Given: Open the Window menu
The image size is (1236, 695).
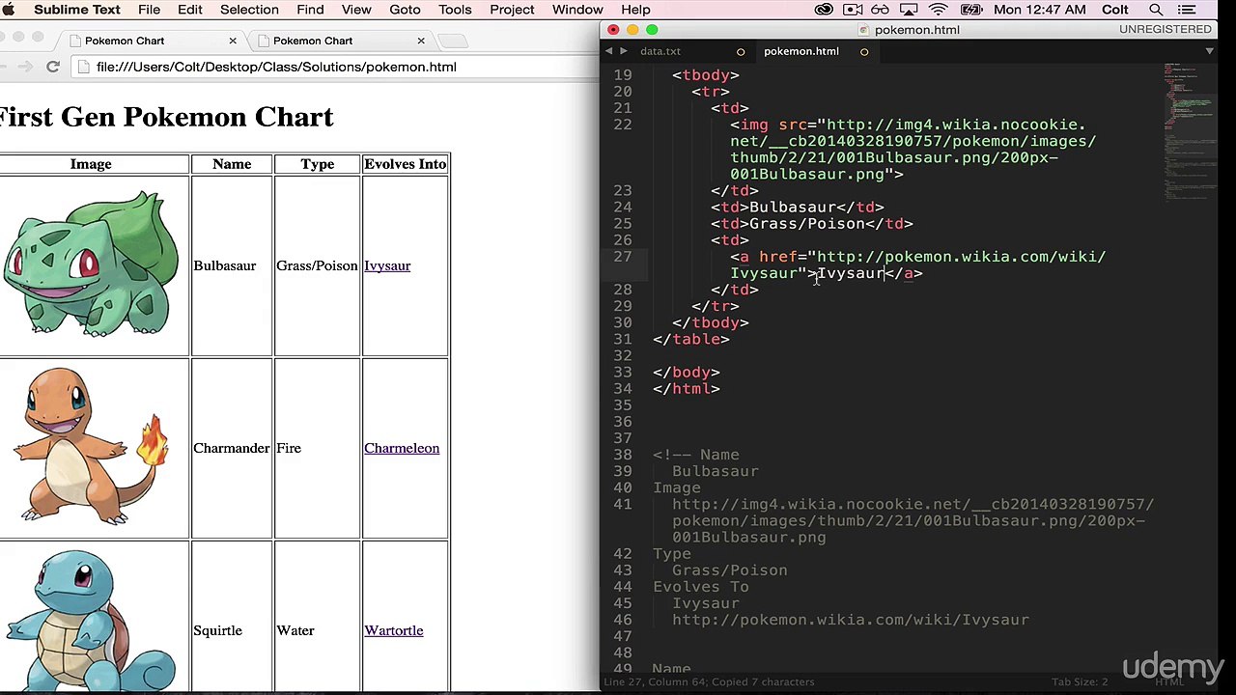Looking at the screenshot, I should coord(577,10).
